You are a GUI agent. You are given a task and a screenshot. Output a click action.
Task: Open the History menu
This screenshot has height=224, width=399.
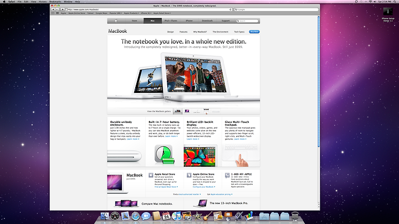(x=43, y=2)
